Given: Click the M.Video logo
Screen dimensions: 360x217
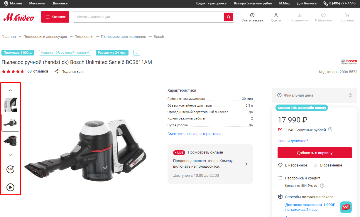Looking at the screenshot, I should pyautogui.click(x=18, y=17).
